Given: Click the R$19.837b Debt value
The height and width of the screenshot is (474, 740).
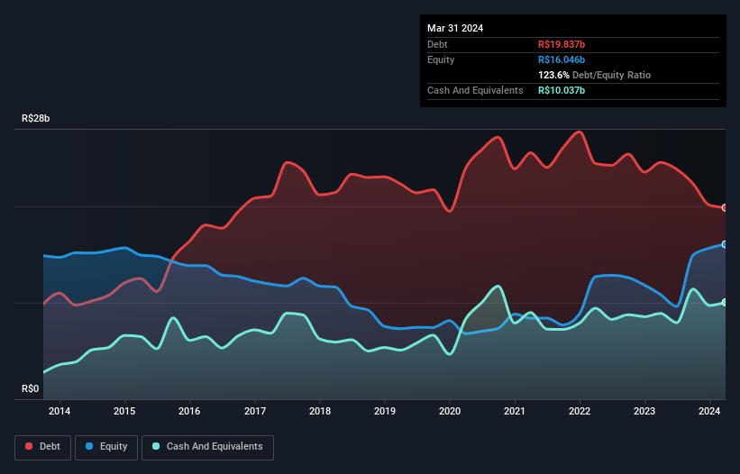Looking at the screenshot, I should coord(562,44).
